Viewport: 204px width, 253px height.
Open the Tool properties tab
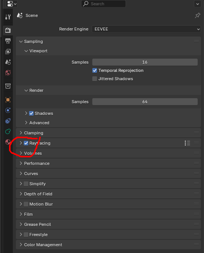coord(8,17)
